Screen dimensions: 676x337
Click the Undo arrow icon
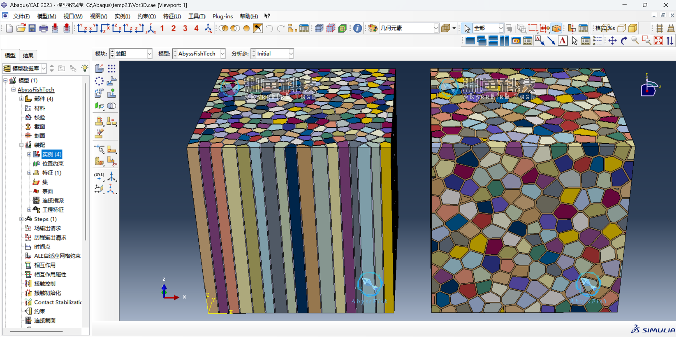tap(269, 28)
